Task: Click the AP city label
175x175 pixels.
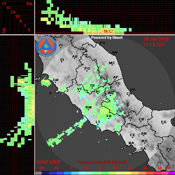Action: click(x=115, y=77)
